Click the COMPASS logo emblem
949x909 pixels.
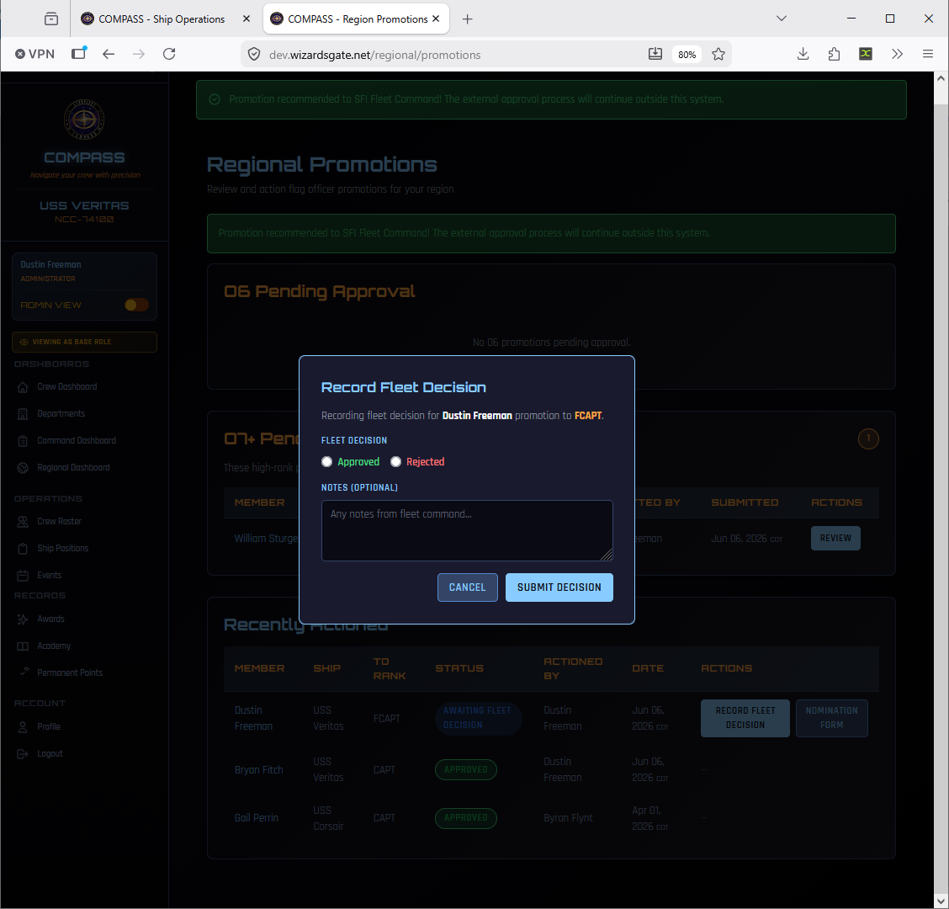[84, 120]
